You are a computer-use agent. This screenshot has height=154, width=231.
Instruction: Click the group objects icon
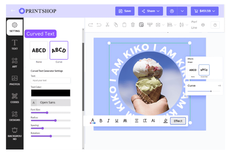[x=150, y=25]
